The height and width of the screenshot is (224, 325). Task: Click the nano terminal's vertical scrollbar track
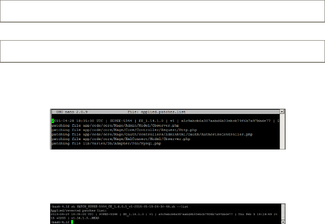282,131
